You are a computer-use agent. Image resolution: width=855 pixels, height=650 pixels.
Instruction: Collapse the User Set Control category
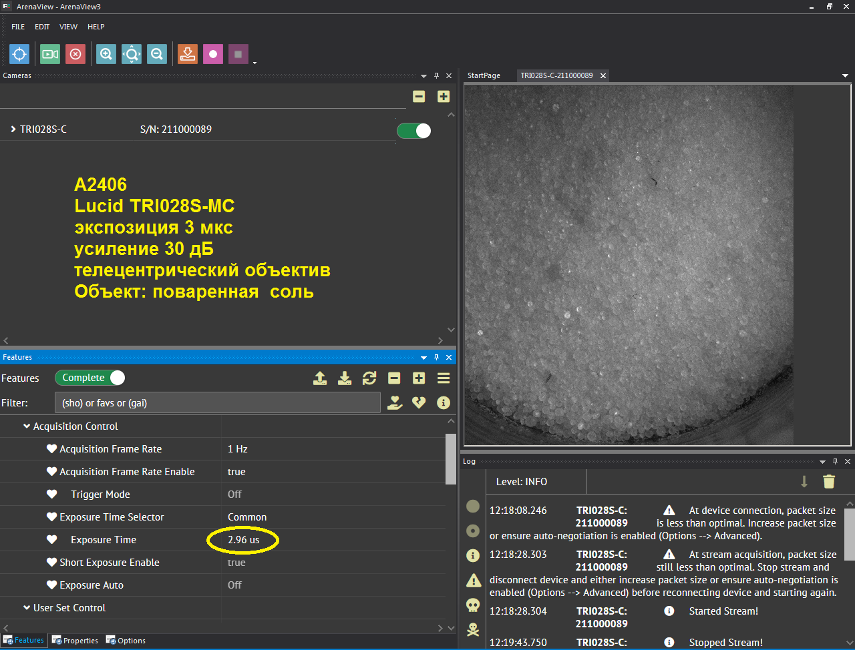pyautogui.click(x=27, y=607)
